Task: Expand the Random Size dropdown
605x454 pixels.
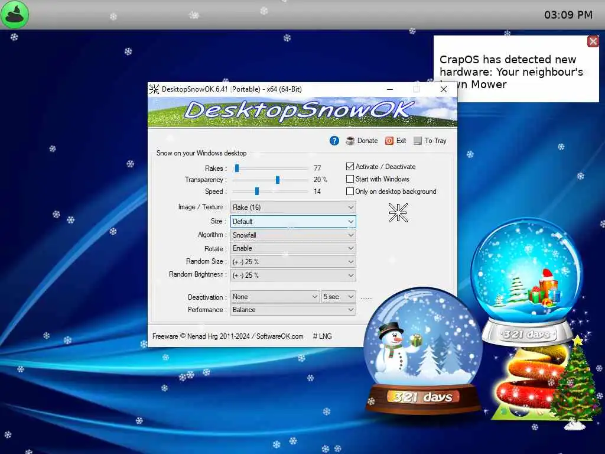Action: [293, 262]
